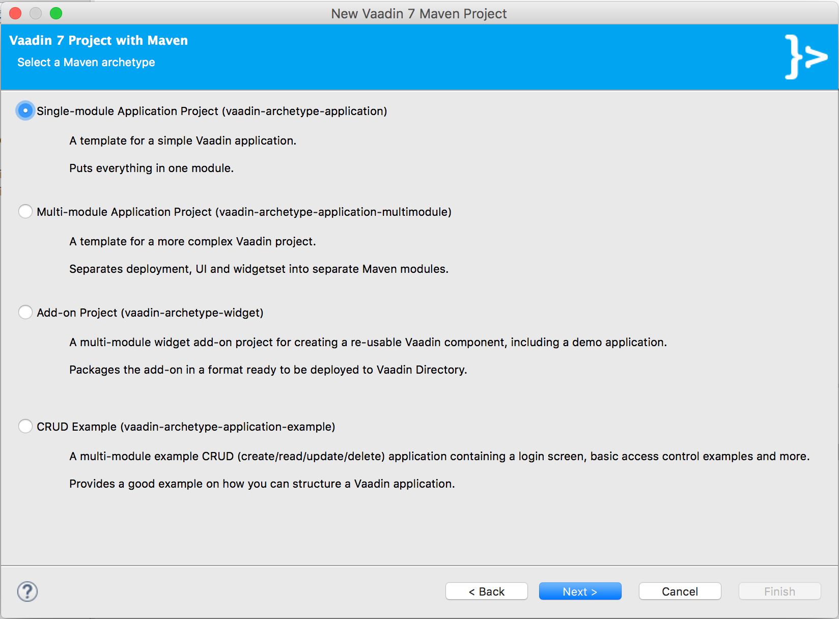Image resolution: width=839 pixels, height=619 pixels.
Task: Click 'Puts everything in one module.' text
Action: point(152,168)
